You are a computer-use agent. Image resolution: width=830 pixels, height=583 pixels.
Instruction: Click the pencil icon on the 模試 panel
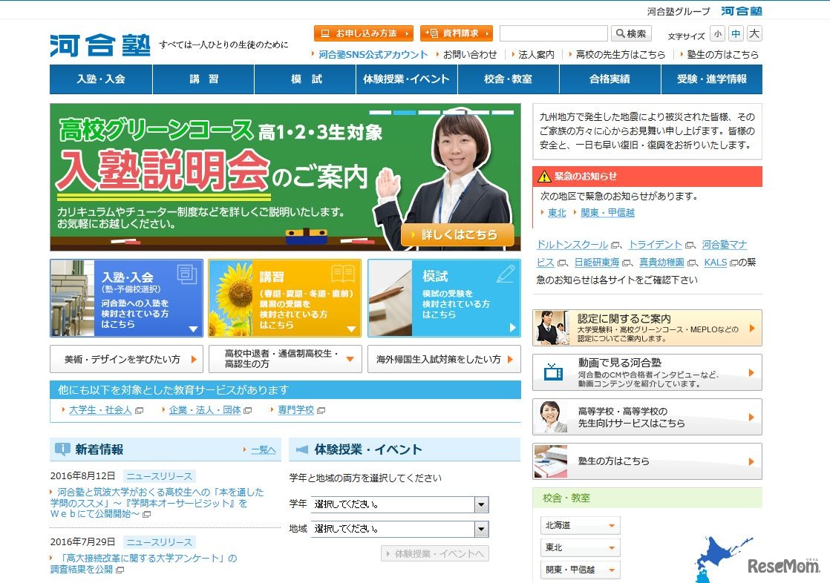(507, 273)
